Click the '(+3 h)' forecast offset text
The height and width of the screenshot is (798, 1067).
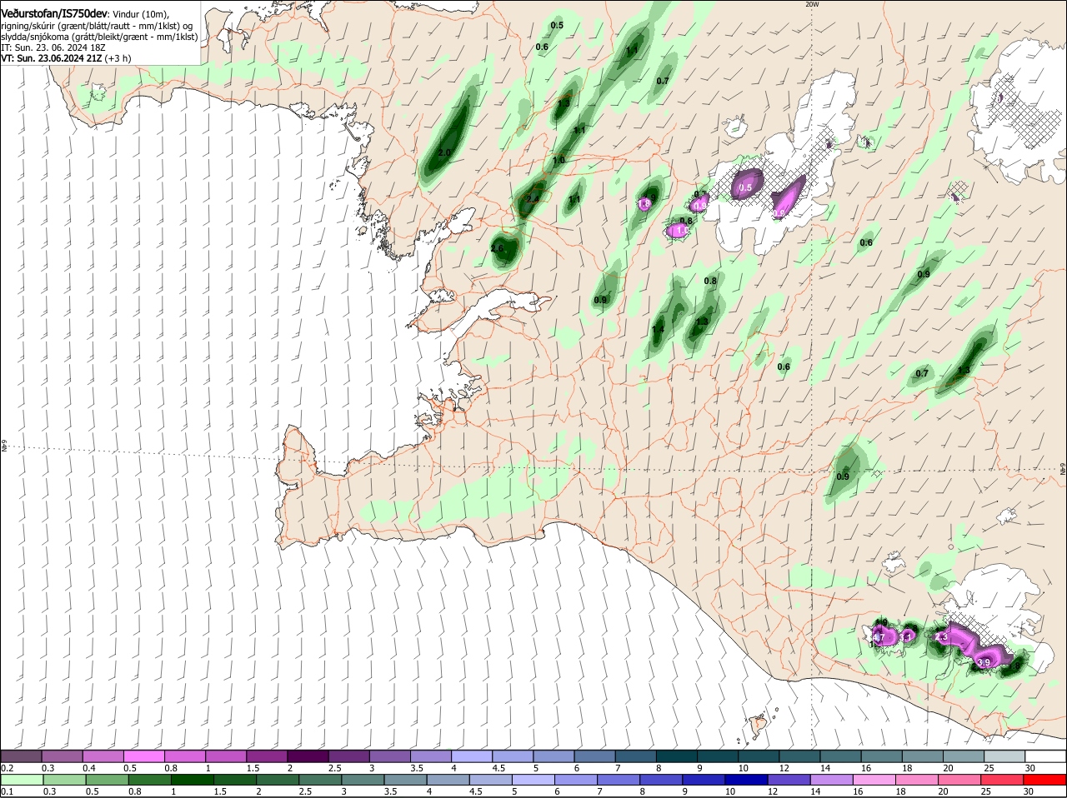tap(119, 58)
